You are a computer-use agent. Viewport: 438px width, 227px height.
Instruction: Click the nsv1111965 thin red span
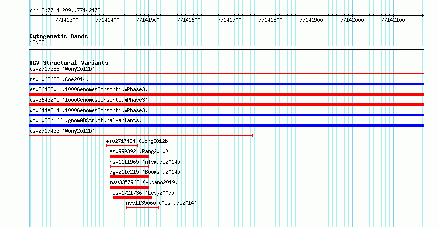(129, 167)
